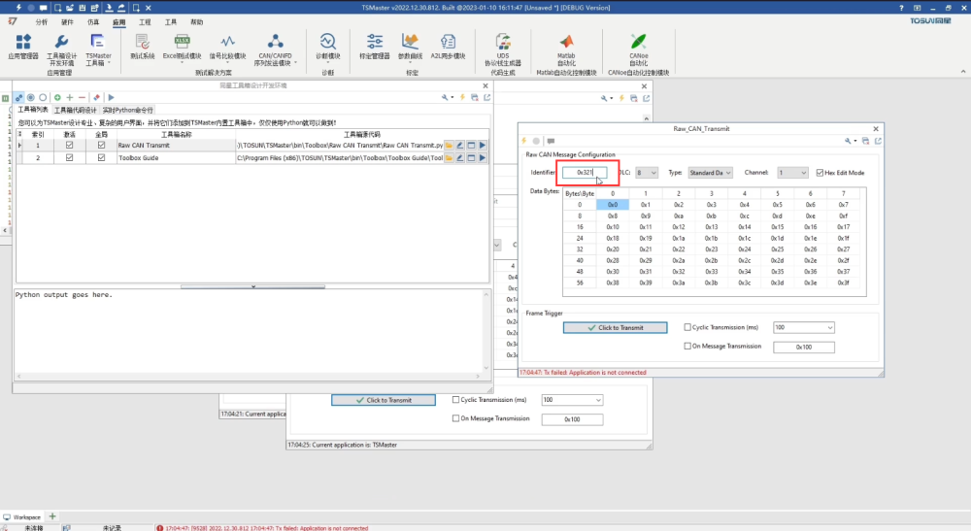Image resolution: width=971 pixels, height=531 pixels.
Task: Enable Cyclic Transmission in Raw_CAN_Transmit window
Action: click(x=689, y=328)
